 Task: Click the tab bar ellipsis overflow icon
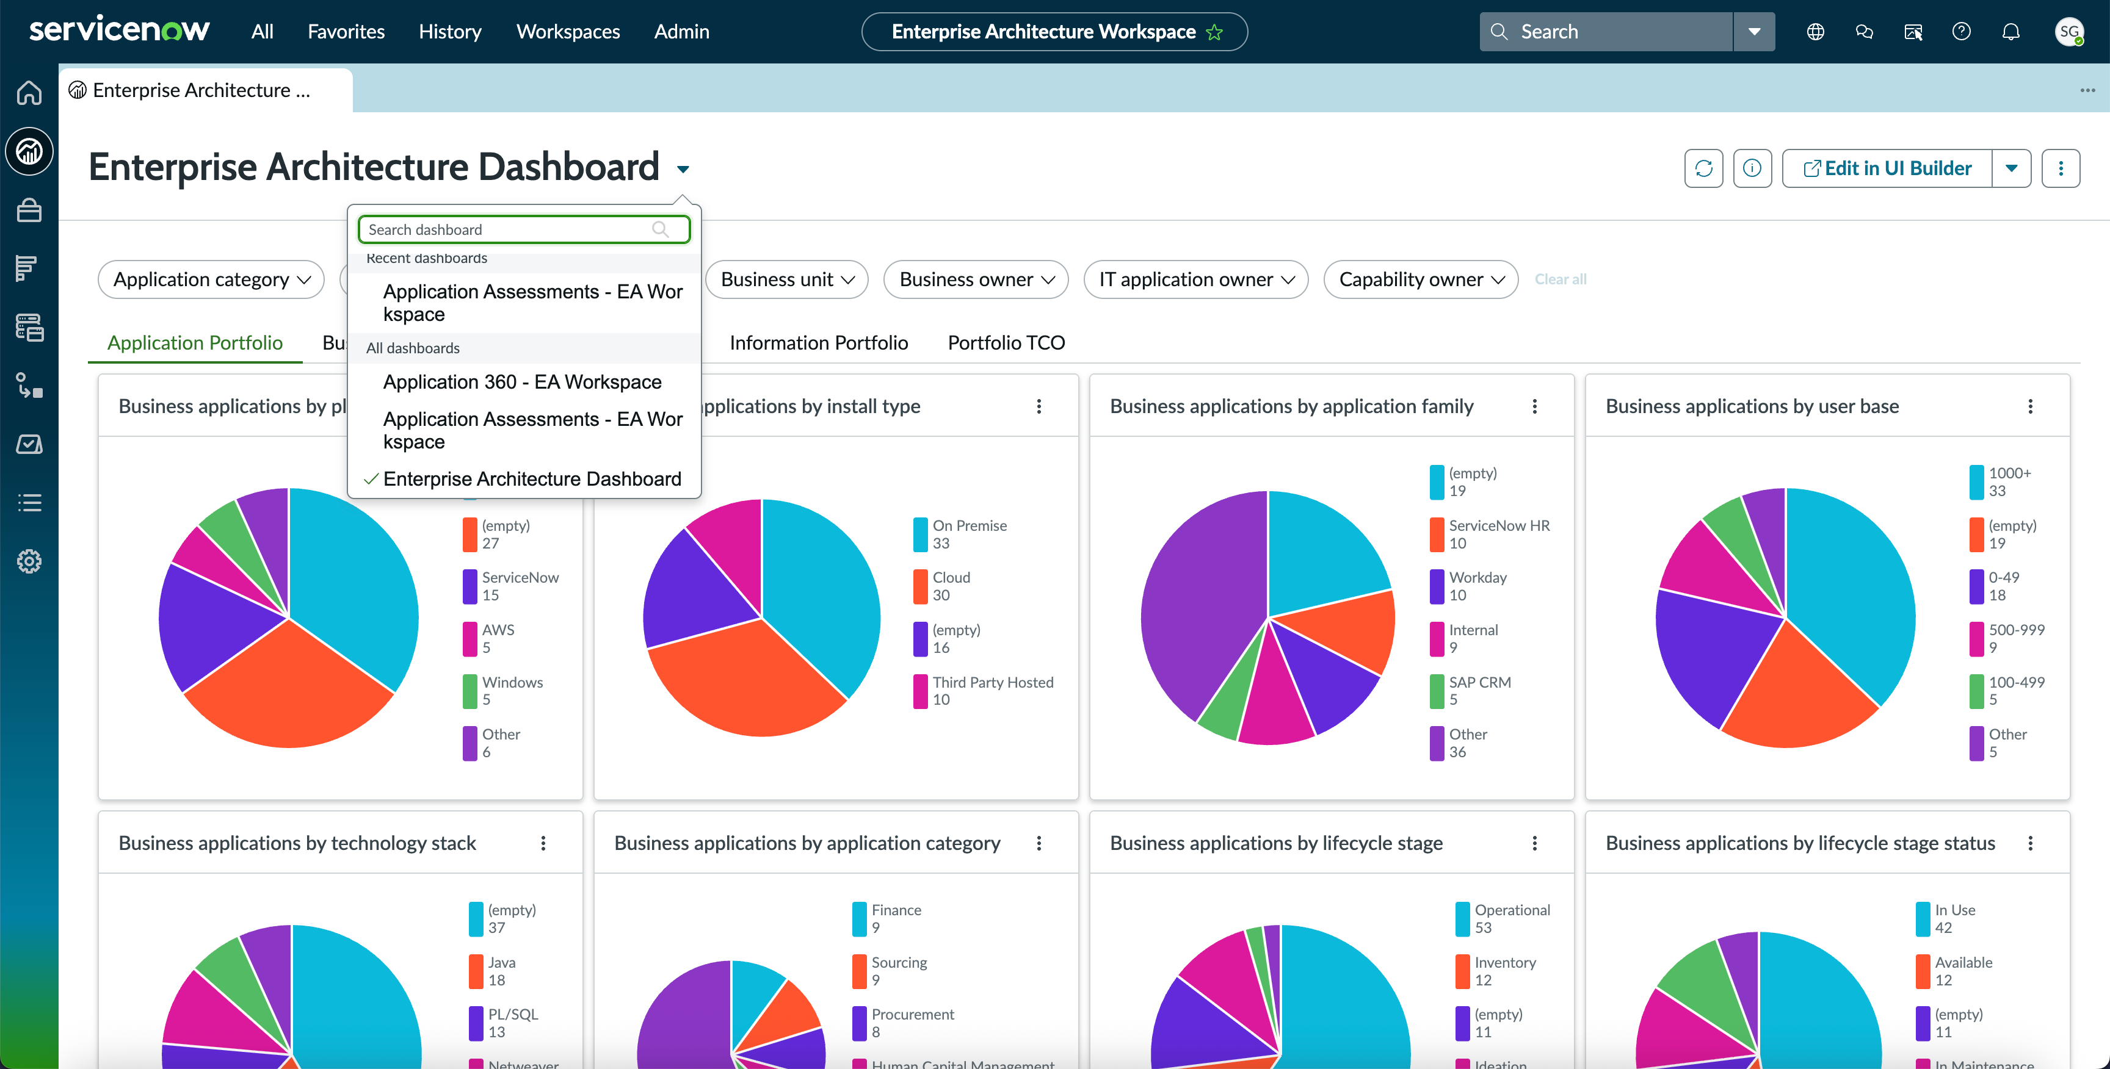pyautogui.click(x=2087, y=90)
